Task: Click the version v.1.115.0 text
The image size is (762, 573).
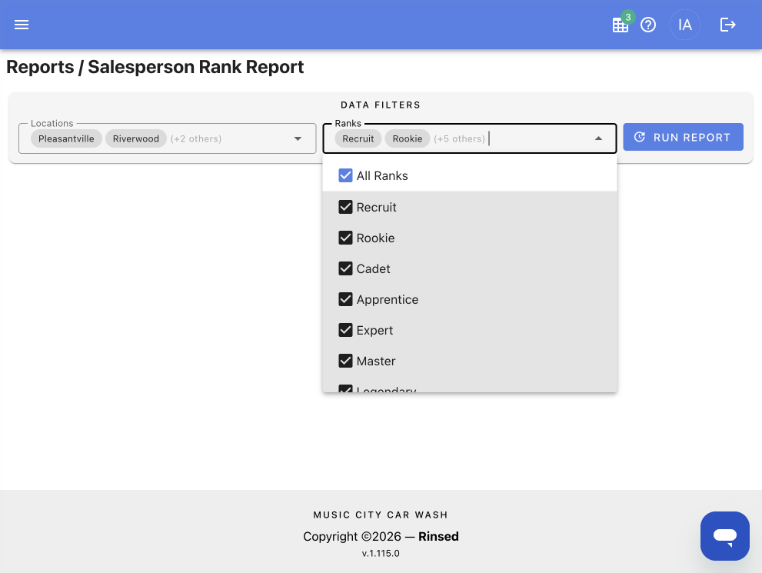Action: point(381,553)
